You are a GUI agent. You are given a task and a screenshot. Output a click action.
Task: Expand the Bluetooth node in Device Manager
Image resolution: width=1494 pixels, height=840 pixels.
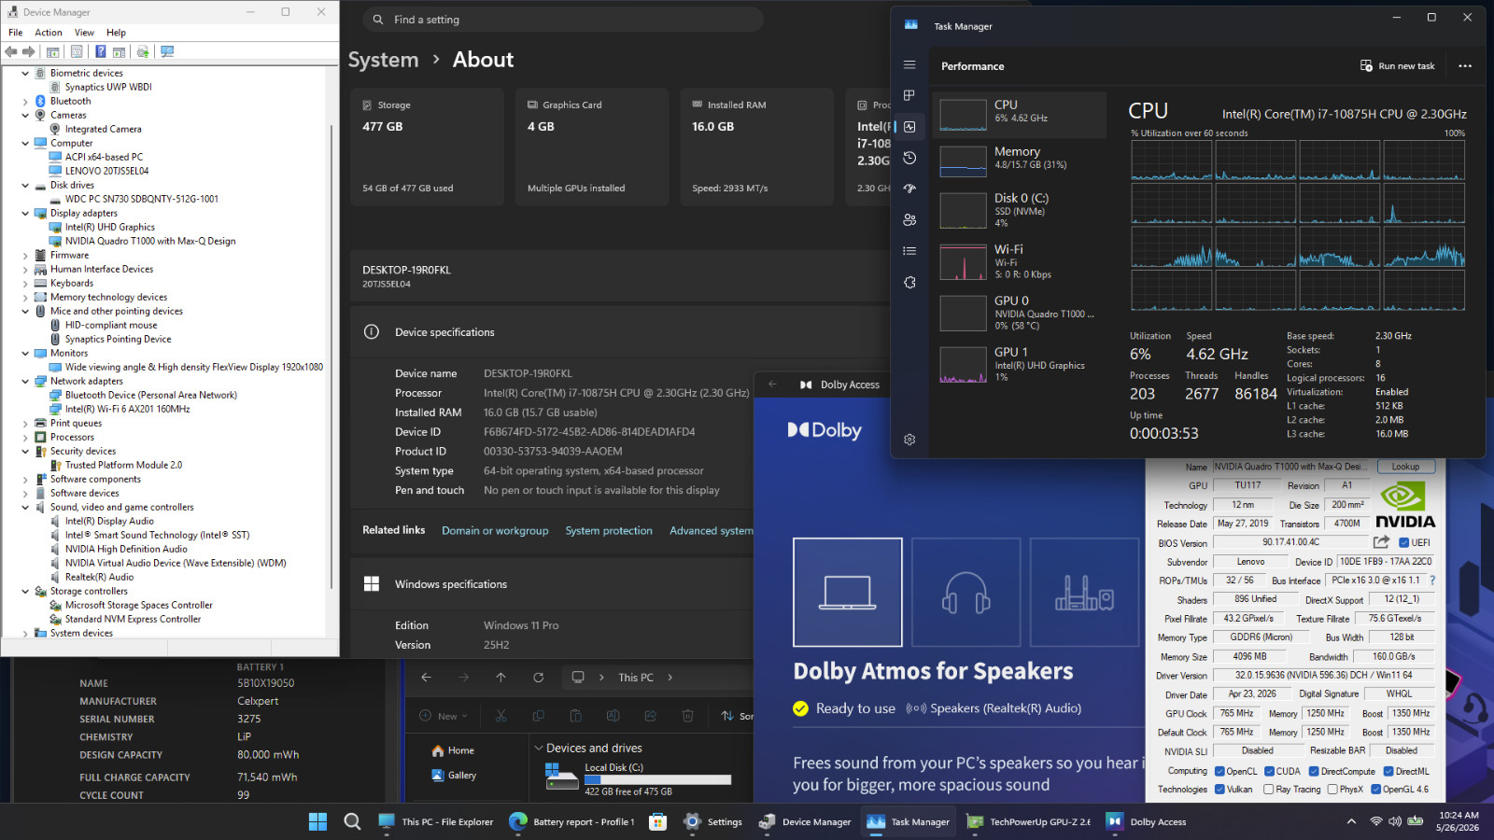pos(25,101)
